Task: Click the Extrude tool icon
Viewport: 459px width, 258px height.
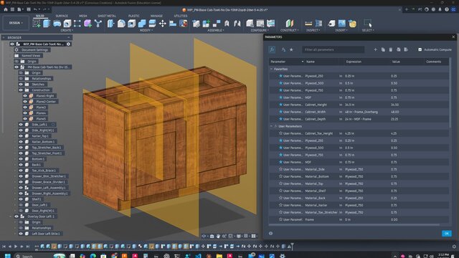Action: [x=47, y=24]
